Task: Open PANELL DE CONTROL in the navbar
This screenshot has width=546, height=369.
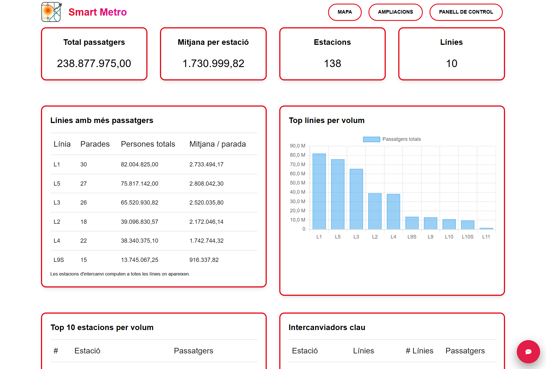Action: point(466,12)
